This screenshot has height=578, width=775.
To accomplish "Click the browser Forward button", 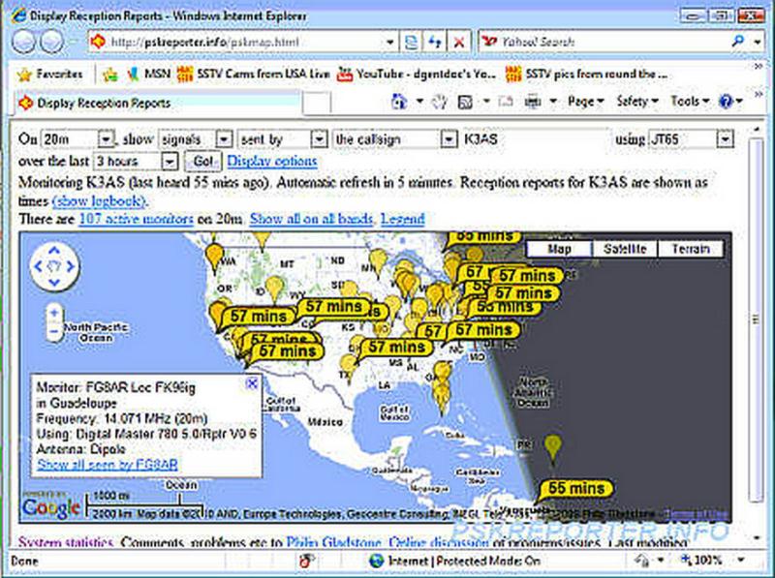I will 51,42.
